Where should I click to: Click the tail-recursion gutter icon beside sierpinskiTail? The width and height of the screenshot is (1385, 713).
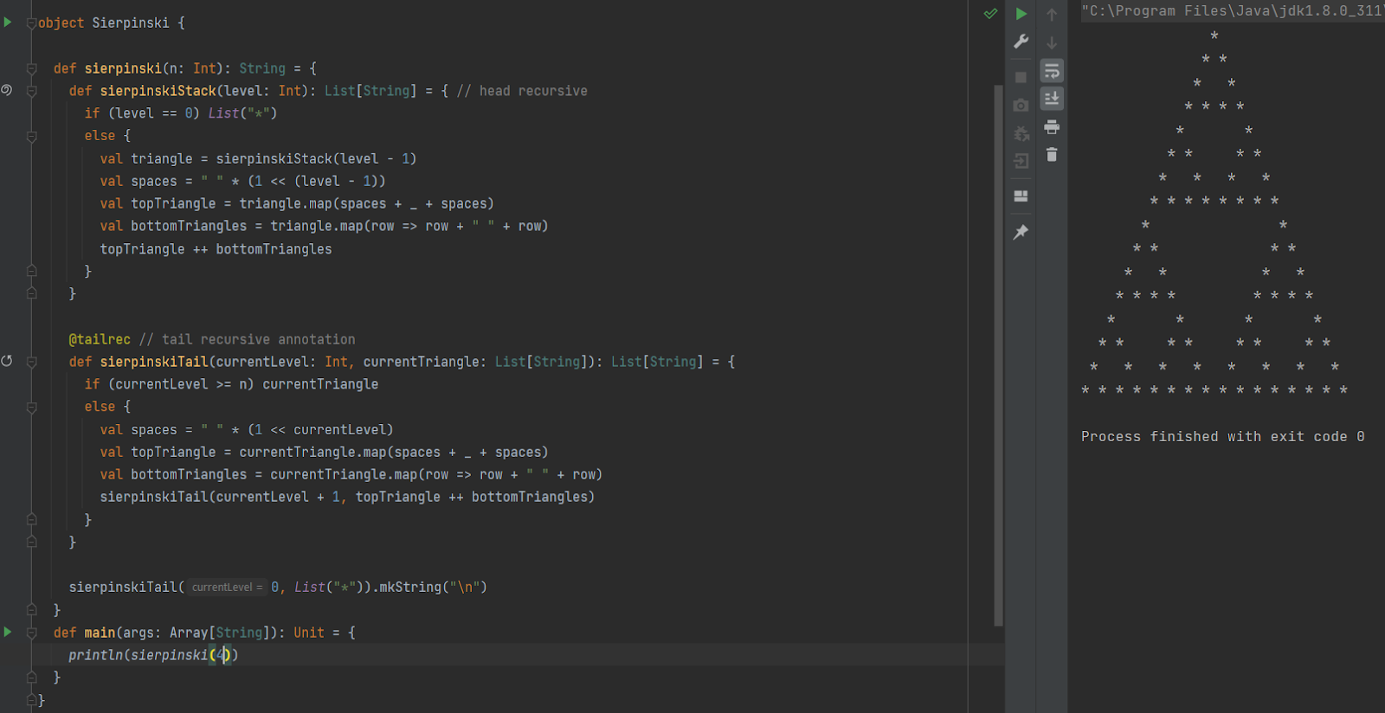coord(7,361)
